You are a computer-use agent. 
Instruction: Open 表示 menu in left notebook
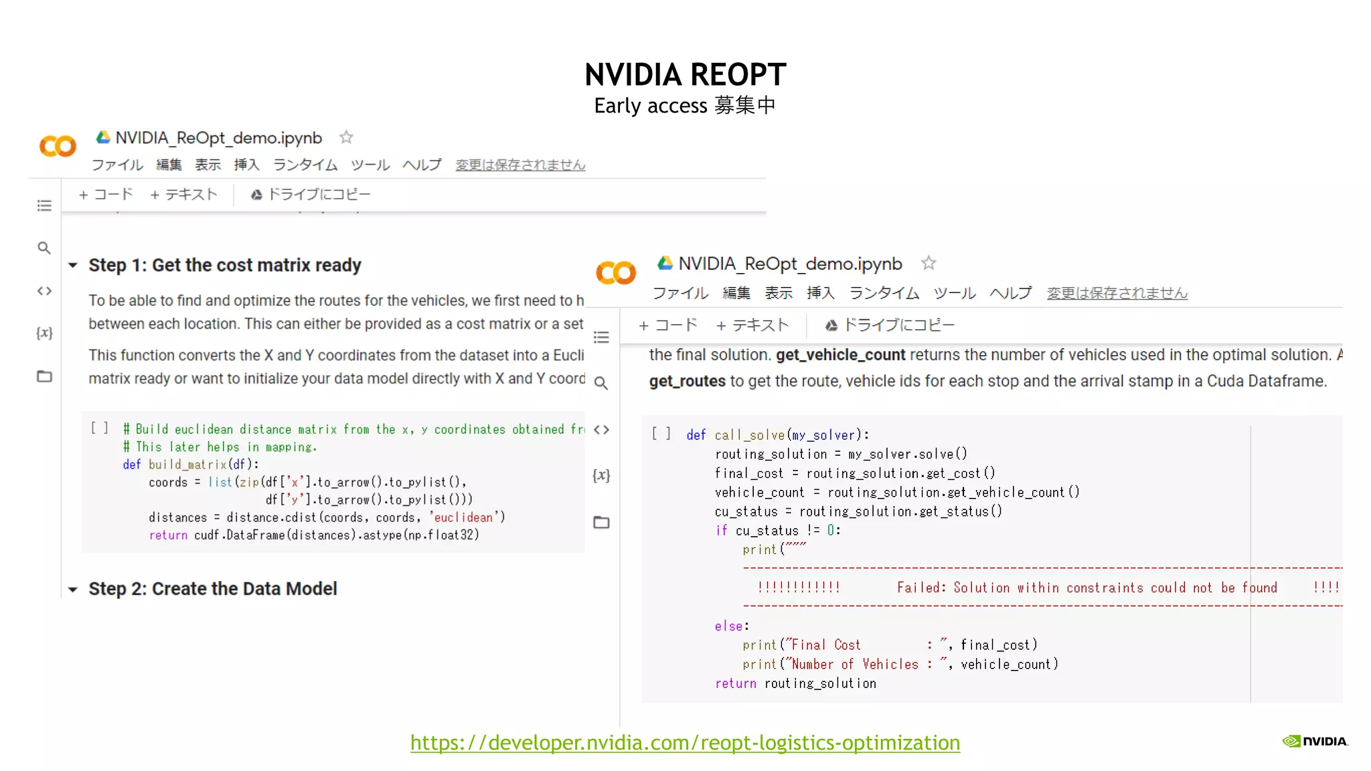pos(208,165)
